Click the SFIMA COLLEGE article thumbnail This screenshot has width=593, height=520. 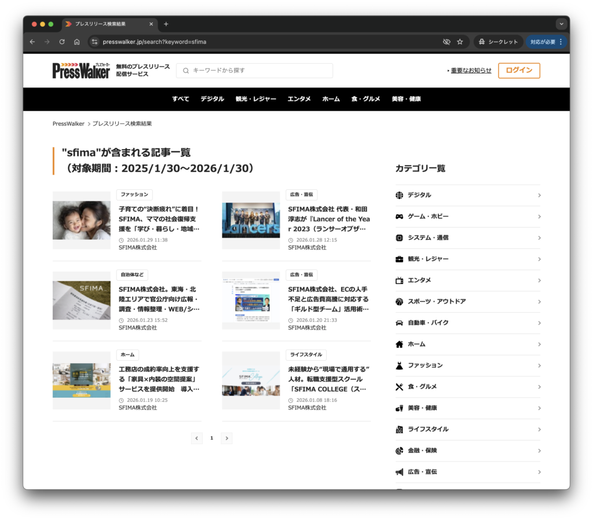pyautogui.click(x=251, y=380)
